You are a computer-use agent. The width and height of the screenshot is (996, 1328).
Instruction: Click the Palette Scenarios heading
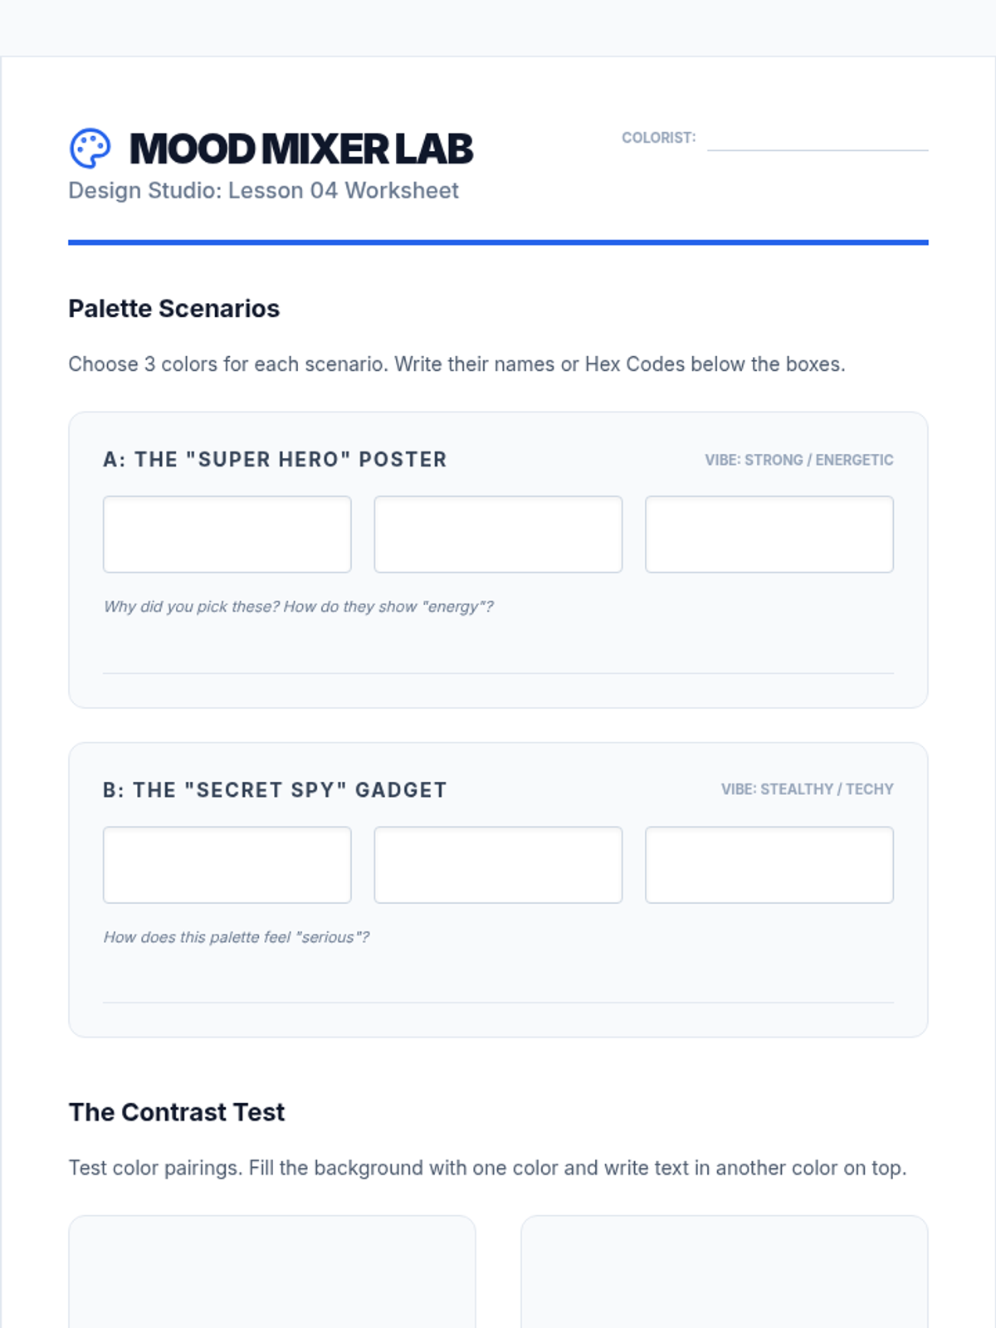click(x=173, y=309)
